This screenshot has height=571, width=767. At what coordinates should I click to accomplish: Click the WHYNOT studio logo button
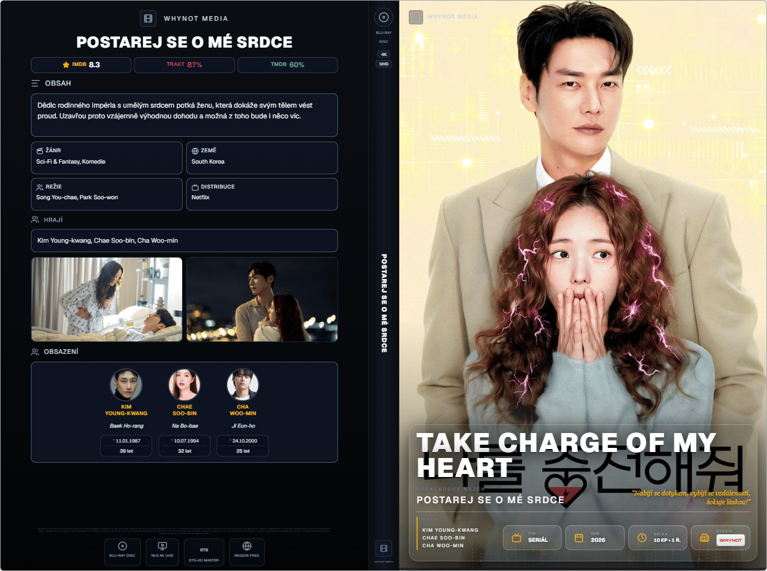coord(730,540)
